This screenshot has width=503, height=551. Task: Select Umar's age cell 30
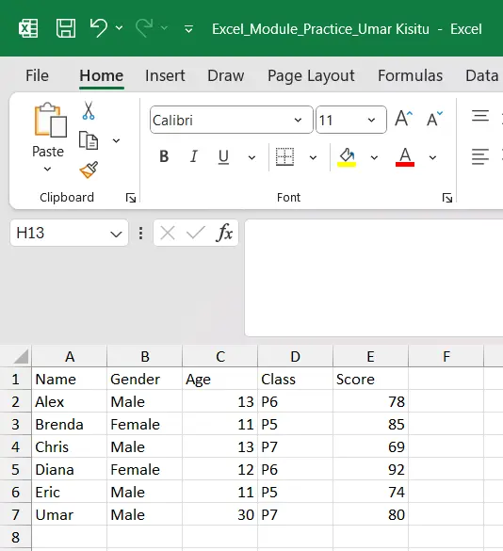tap(220, 515)
